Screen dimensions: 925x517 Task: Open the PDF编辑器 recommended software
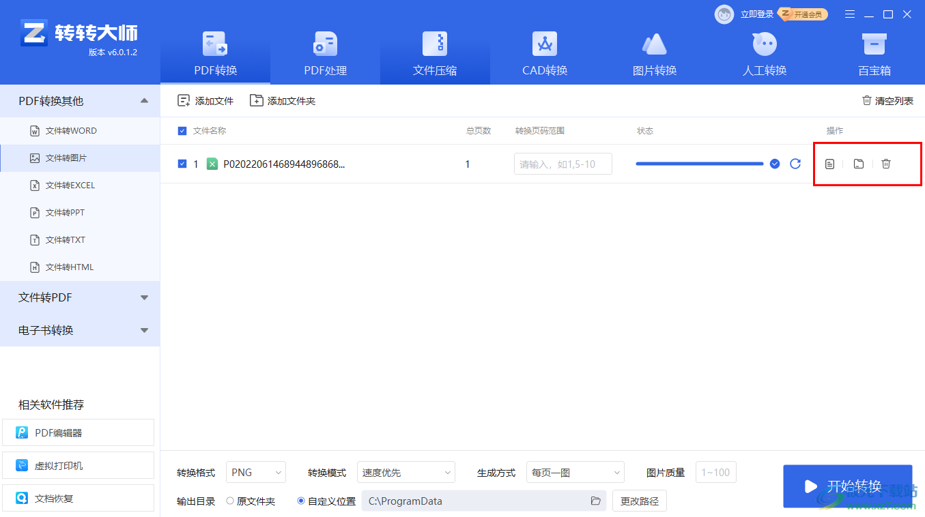point(79,432)
